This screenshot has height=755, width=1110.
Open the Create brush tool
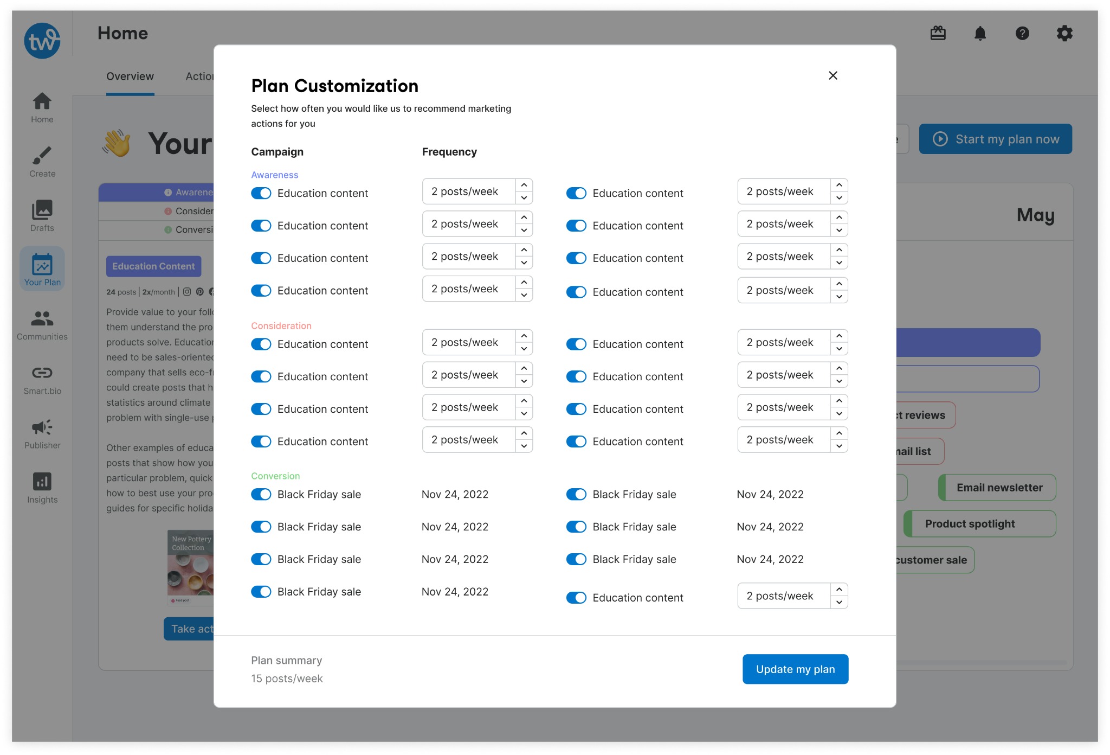click(x=42, y=162)
